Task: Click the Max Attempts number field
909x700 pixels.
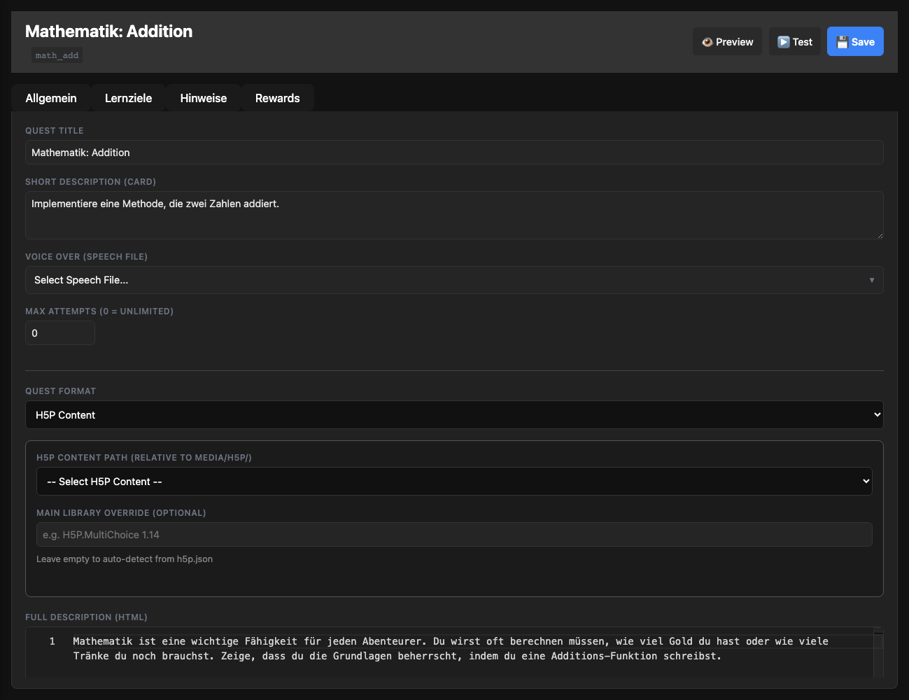Action: point(59,332)
